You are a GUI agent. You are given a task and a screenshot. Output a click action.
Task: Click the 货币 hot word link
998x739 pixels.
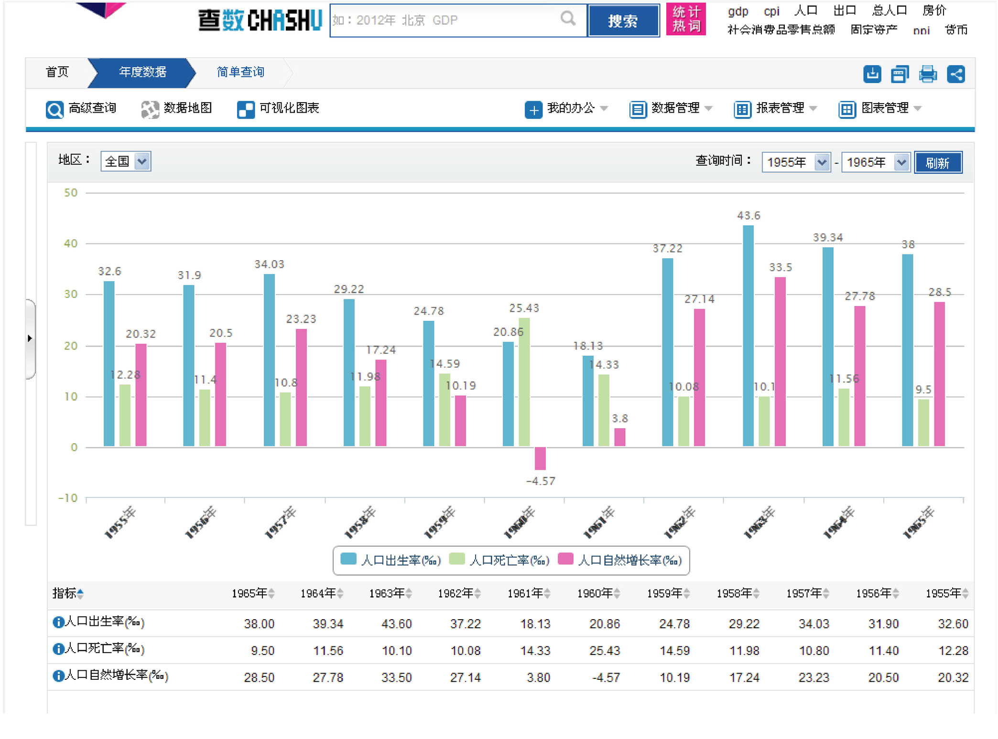tap(956, 30)
